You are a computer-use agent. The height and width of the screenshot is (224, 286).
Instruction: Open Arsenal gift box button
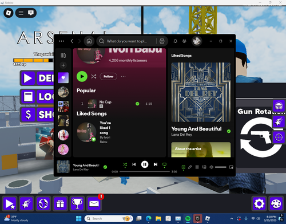tap(60, 204)
